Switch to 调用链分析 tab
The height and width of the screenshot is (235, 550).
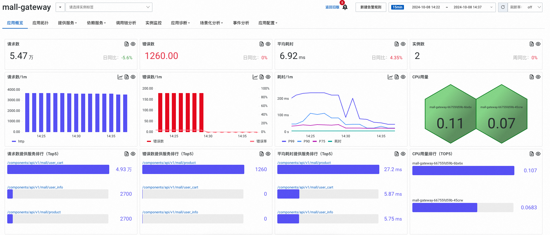126,23
